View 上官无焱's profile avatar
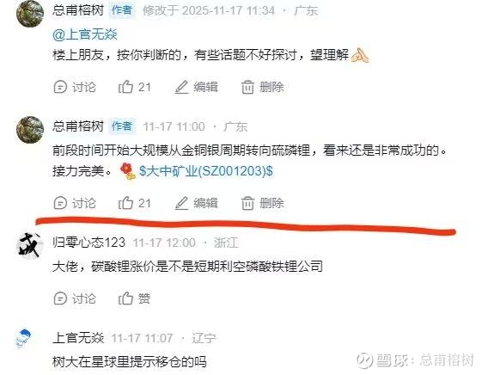The height and width of the screenshot is (375, 488). (x=24, y=339)
